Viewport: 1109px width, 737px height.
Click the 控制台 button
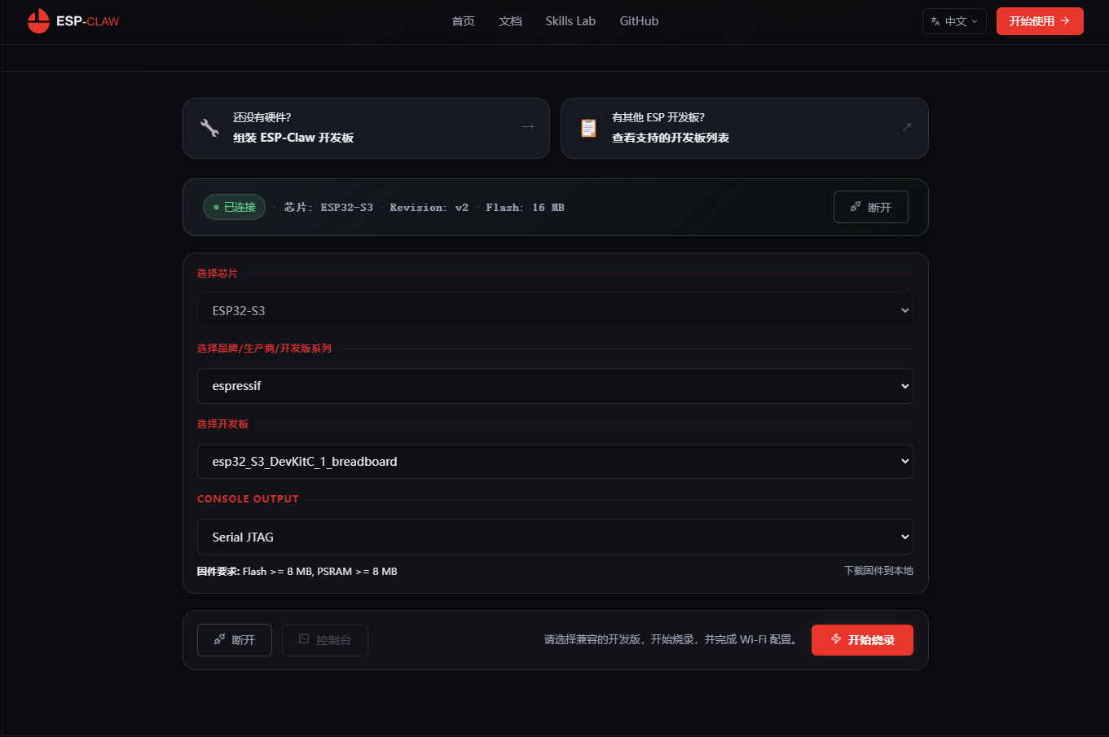(325, 640)
